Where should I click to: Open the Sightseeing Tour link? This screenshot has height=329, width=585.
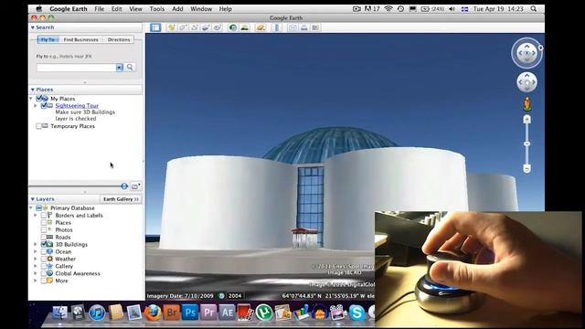[77, 106]
